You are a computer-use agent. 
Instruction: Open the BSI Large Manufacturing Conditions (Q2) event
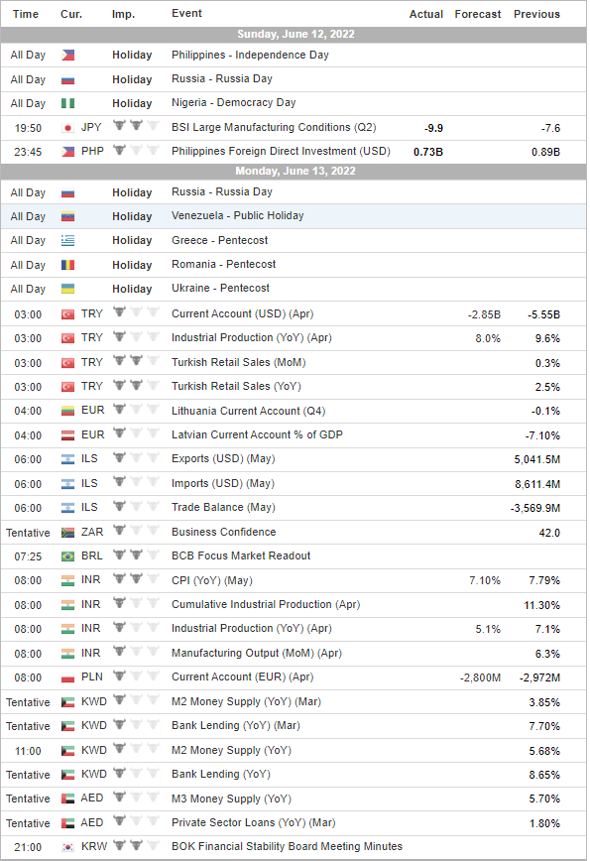(274, 127)
